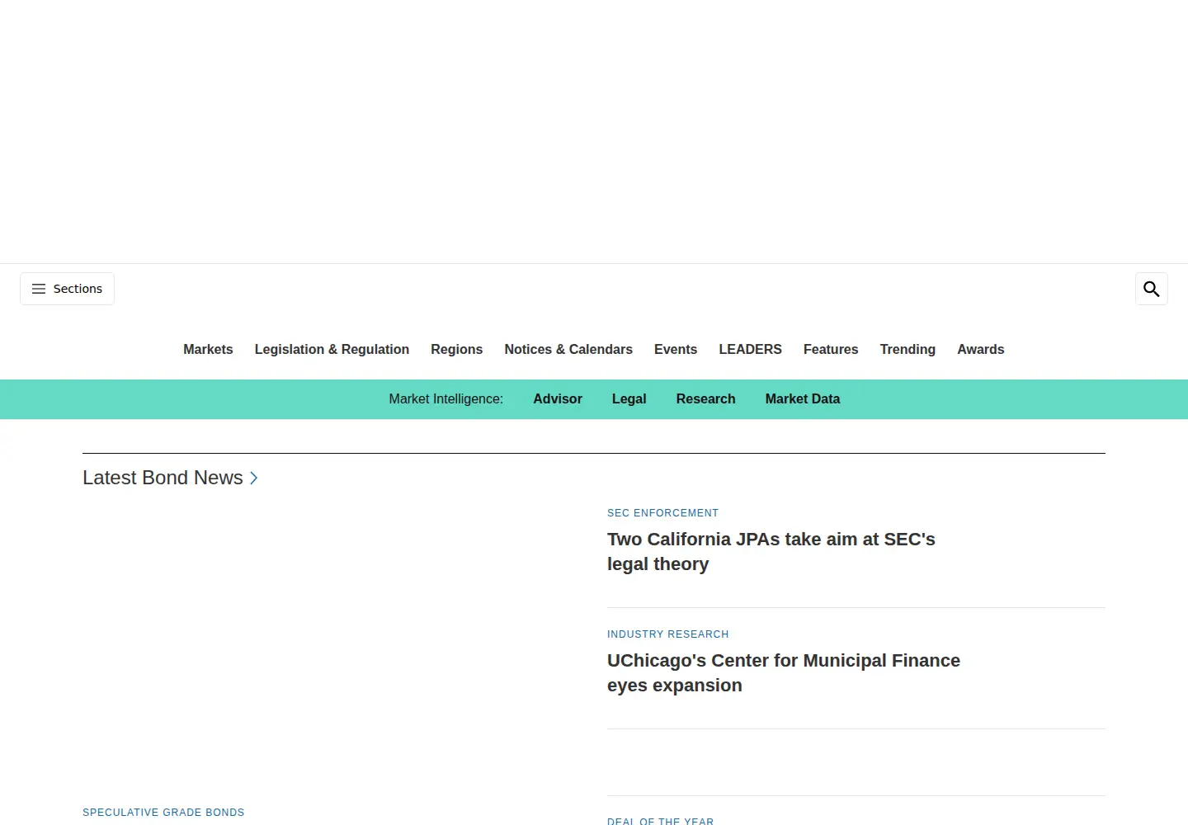Open Advisor market intelligence link
Viewport: 1188px width, 825px height.
click(558, 398)
